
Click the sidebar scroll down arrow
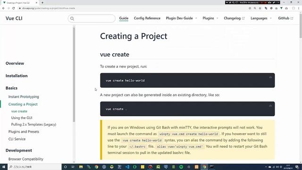coord(74,162)
